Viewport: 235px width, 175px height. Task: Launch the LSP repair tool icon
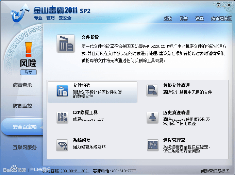[62, 118]
